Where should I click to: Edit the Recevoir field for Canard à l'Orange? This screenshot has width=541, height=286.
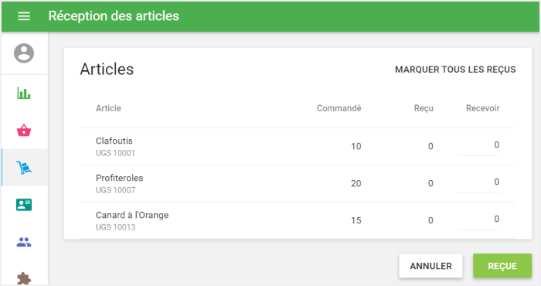pos(478,220)
